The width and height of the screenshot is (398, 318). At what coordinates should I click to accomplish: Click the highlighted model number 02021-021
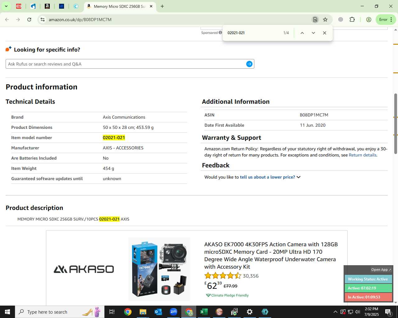(114, 138)
